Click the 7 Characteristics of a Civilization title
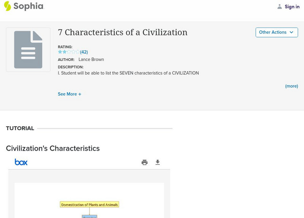The image size is (304, 218). point(122,33)
